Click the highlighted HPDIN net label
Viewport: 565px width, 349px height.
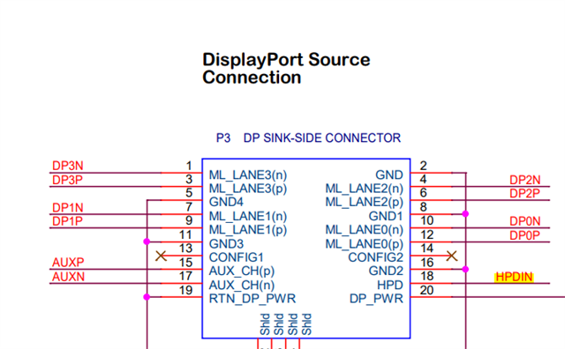click(x=514, y=277)
